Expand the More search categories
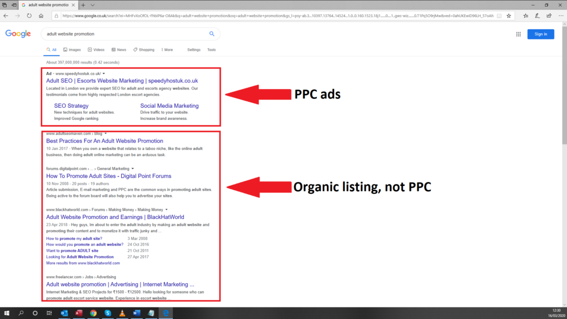Image resolution: width=567 pixels, height=319 pixels. pyautogui.click(x=167, y=50)
